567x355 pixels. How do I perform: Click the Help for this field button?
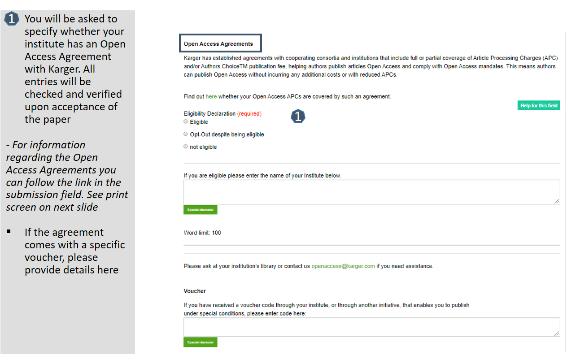coord(539,106)
